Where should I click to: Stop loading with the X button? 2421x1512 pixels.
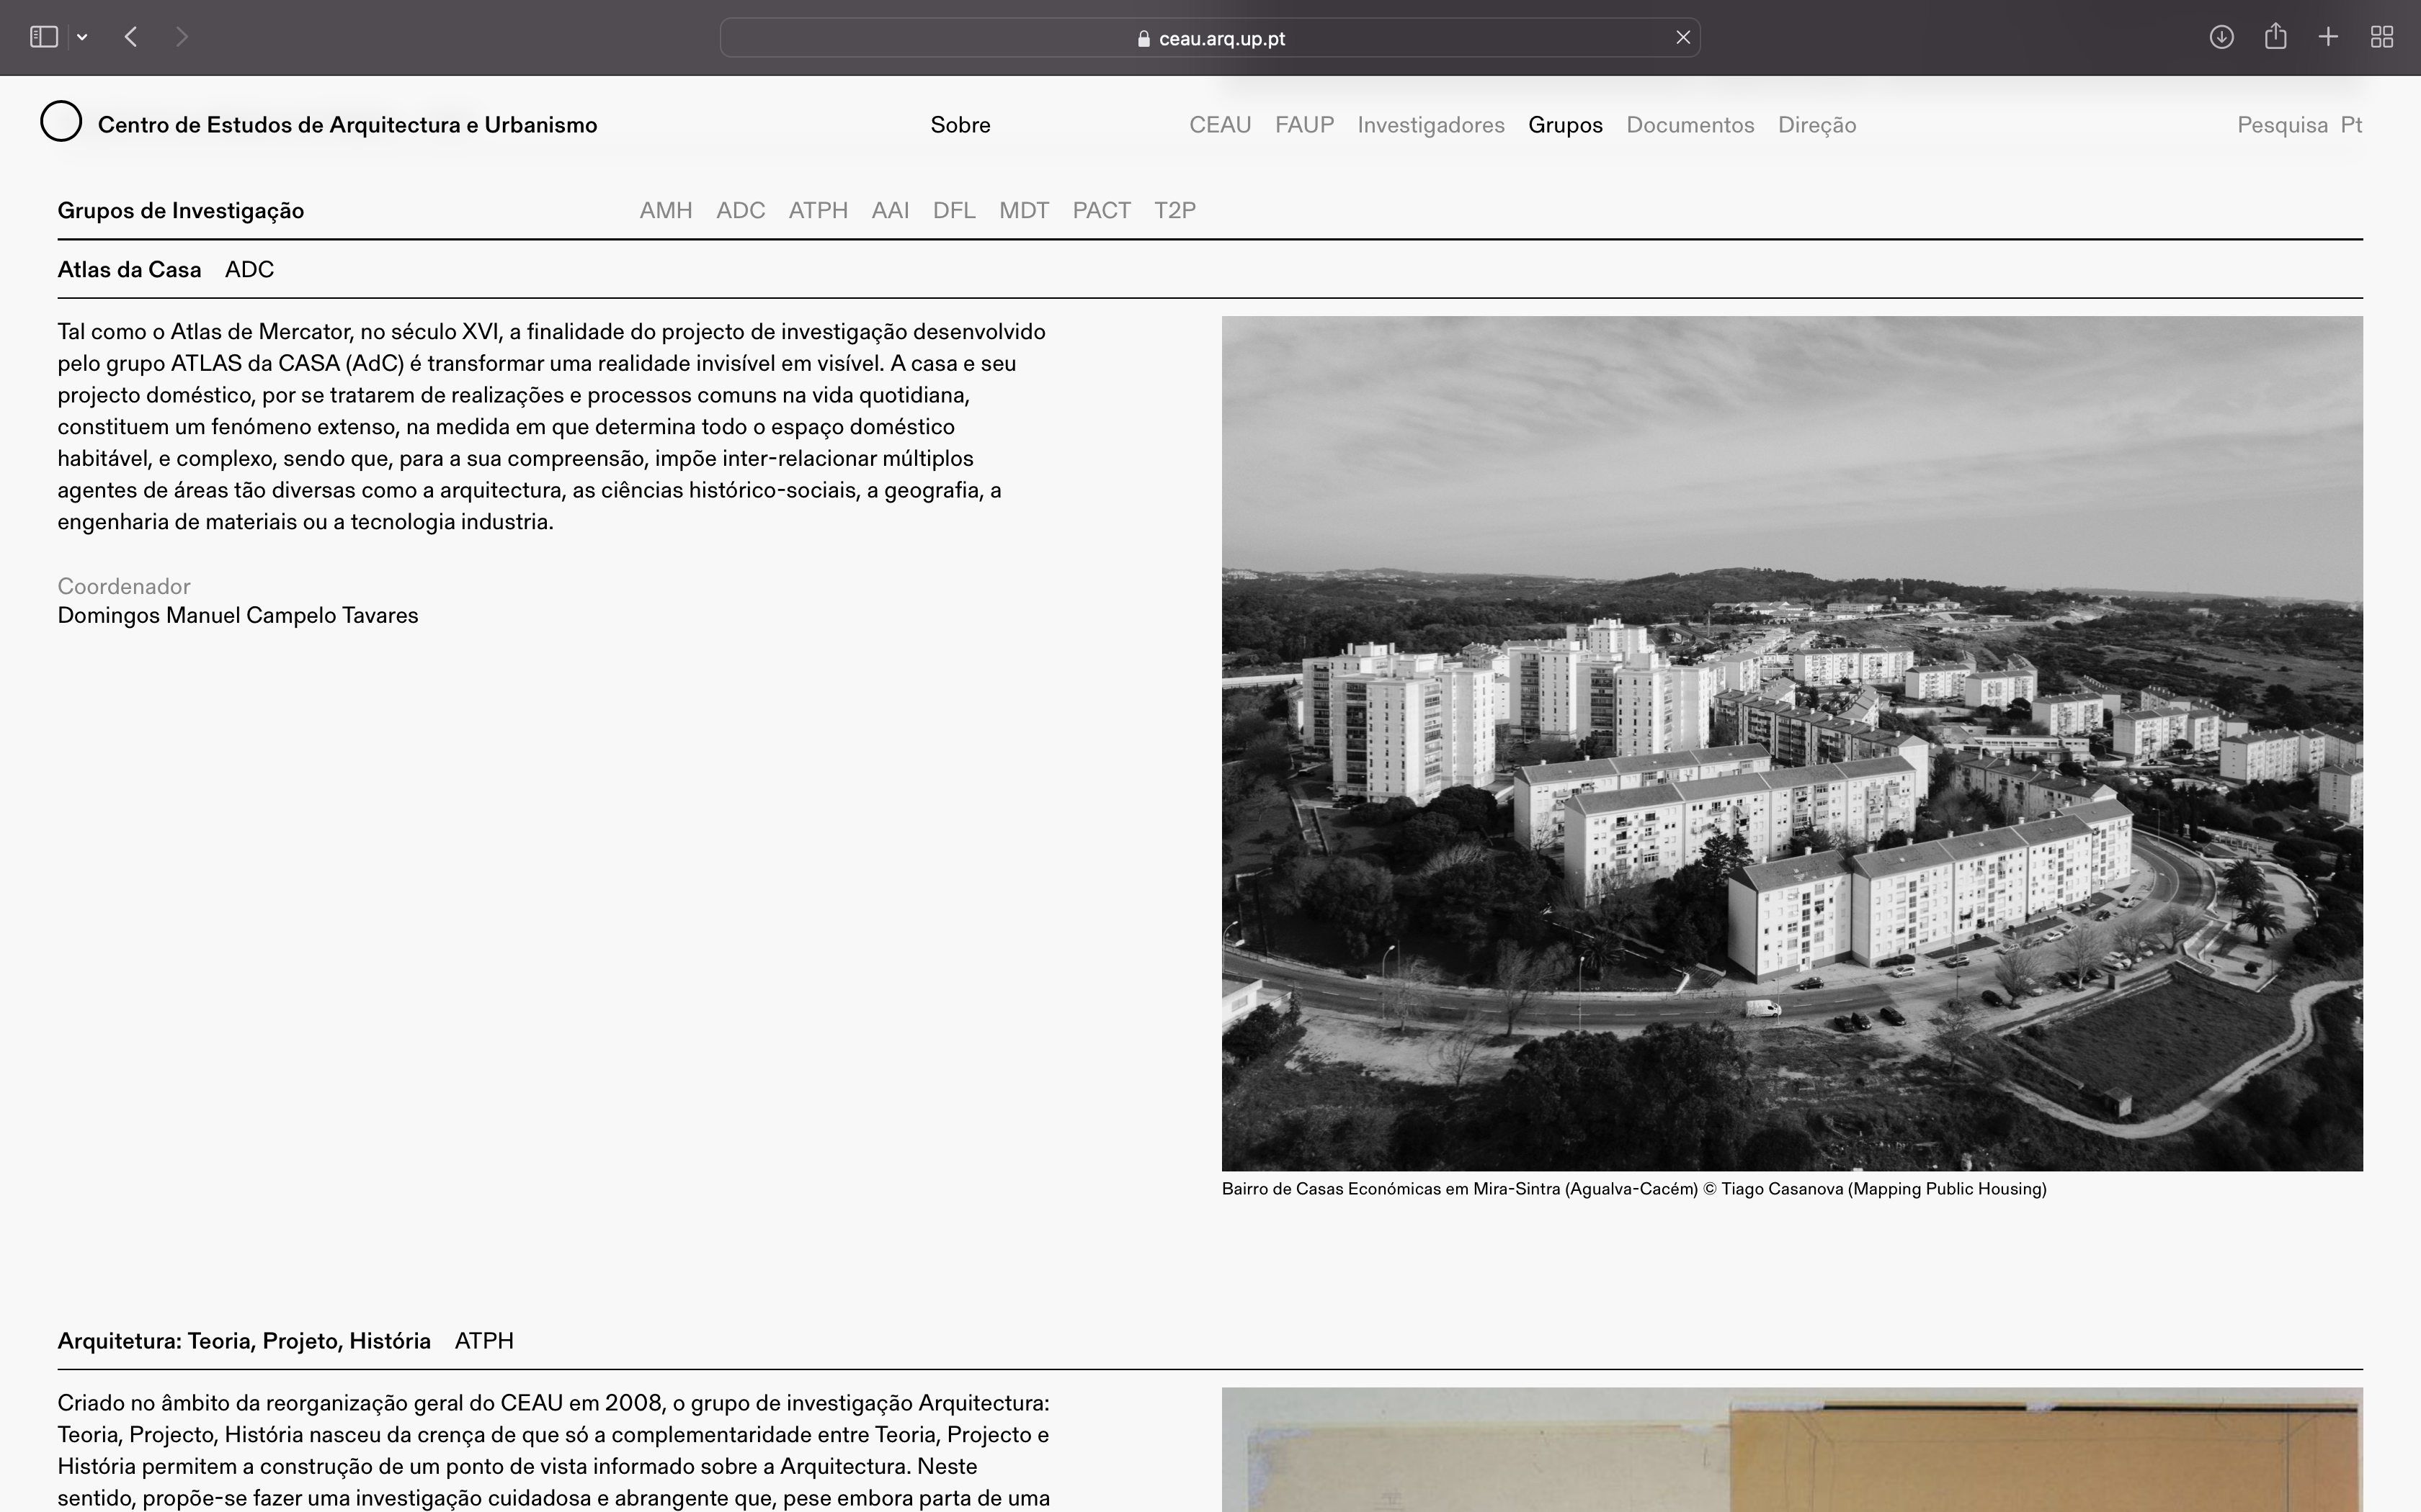tap(1682, 37)
